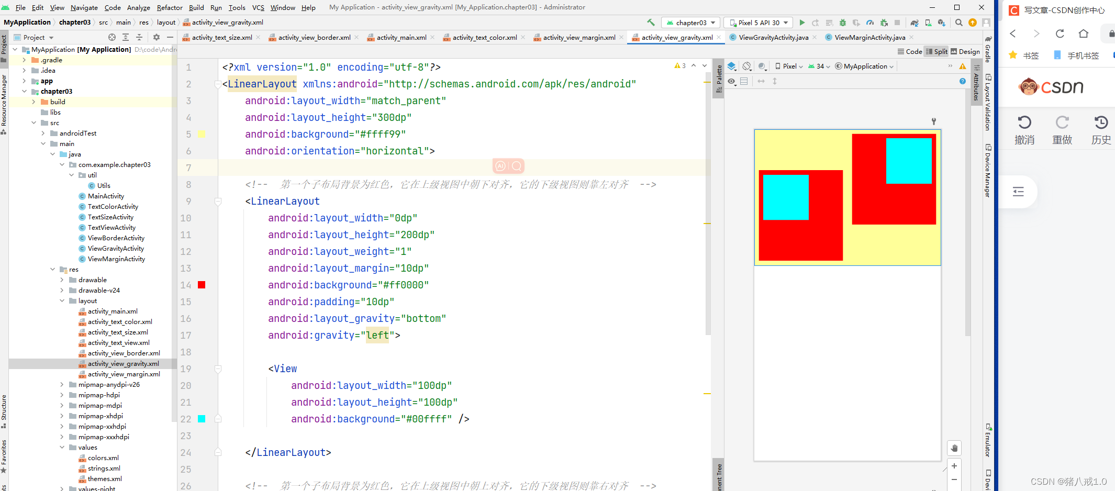This screenshot has height=491, width=1115.
Task: Collapse the chapter03 module
Action: (x=24, y=92)
